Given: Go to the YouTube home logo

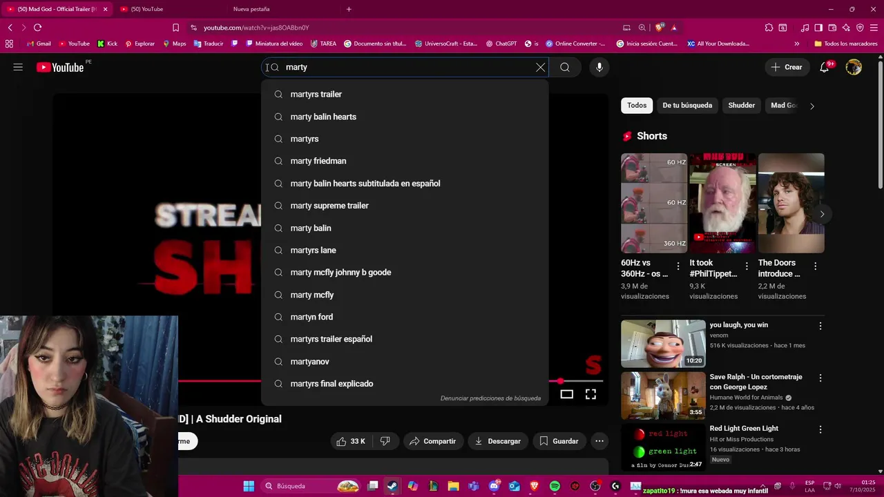Looking at the screenshot, I should [x=60, y=67].
